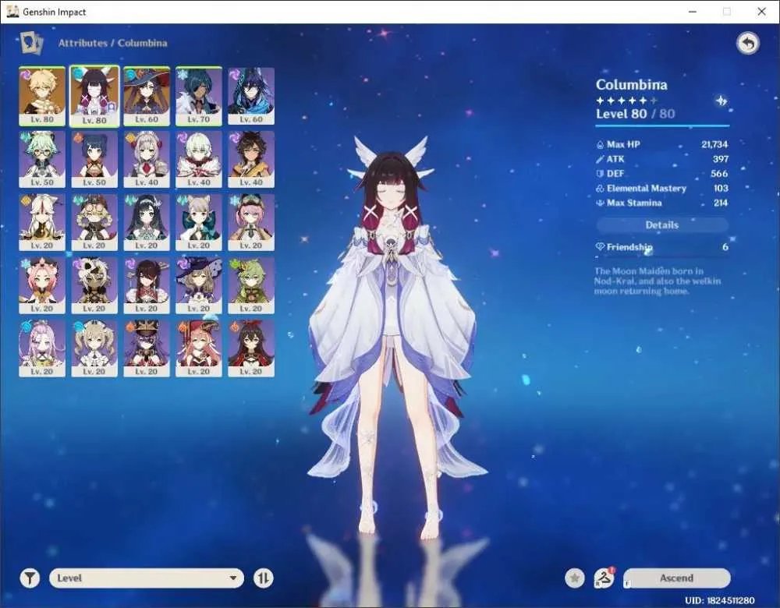780x608 pixels.
Task: Open the constellation sparkle icon near Columbina's name
Action: tap(721, 101)
